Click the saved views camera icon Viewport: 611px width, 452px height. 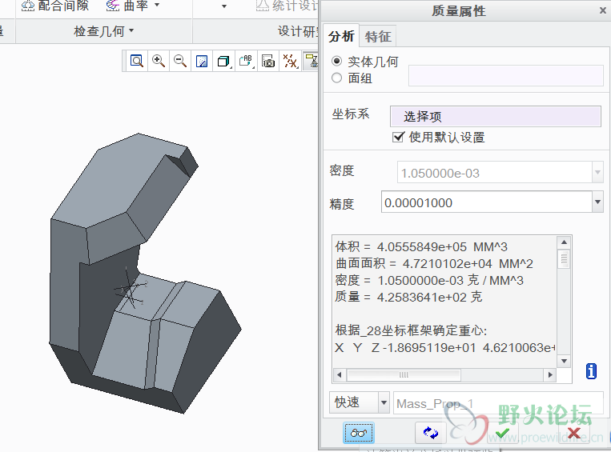click(x=268, y=61)
